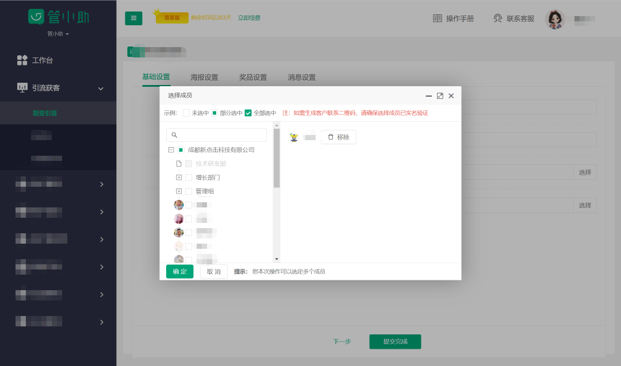Check the 管理组 checkbox
This screenshot has height=366, width=621.
[x=189, y=191]
